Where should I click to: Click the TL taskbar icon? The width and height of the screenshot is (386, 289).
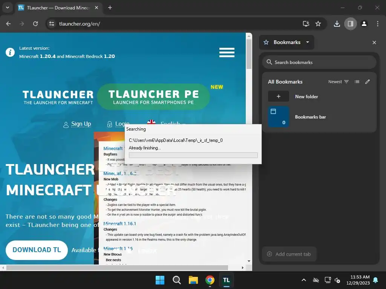pyautogui.click(x=227, y=280)
